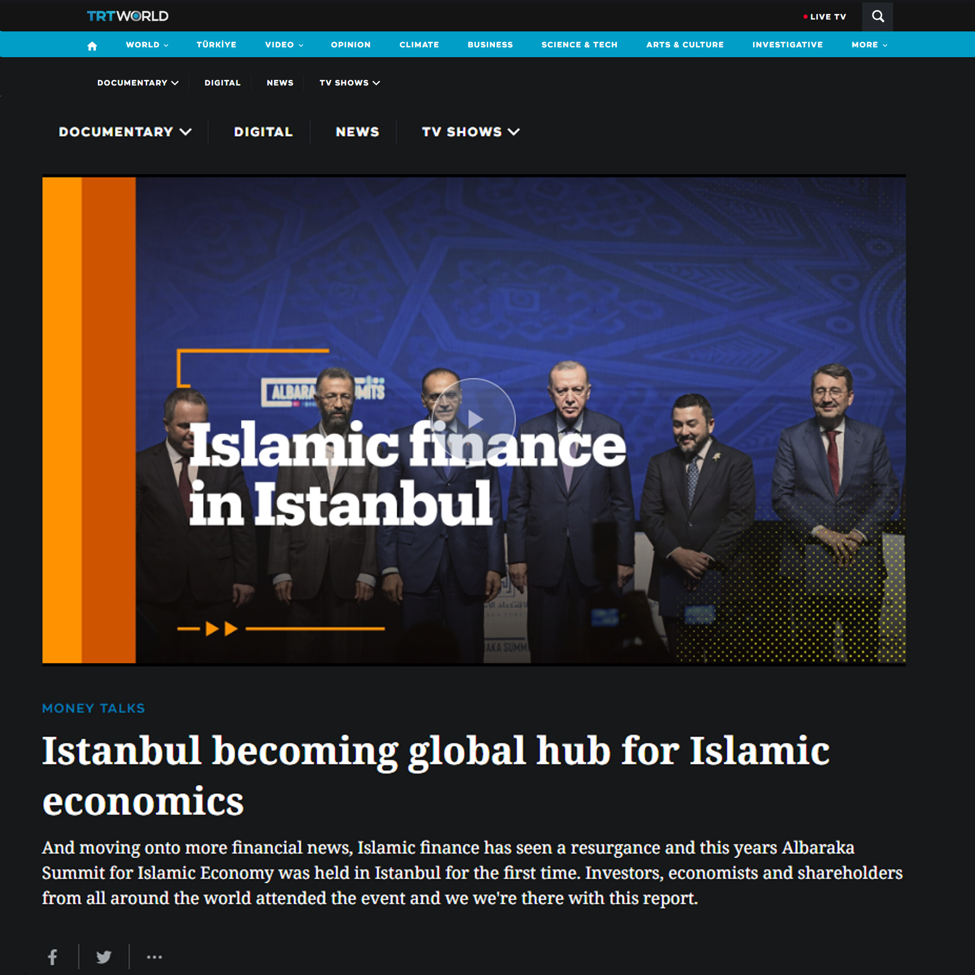This screenshot has width=975, height=975.
Task: Open the Investigative section
Action: [x=787, y=45]
